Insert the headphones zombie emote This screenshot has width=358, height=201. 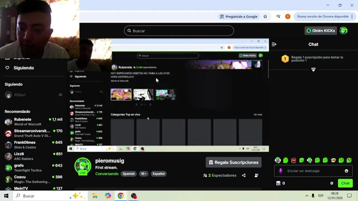pyautogui.click(x=278, y=160)
